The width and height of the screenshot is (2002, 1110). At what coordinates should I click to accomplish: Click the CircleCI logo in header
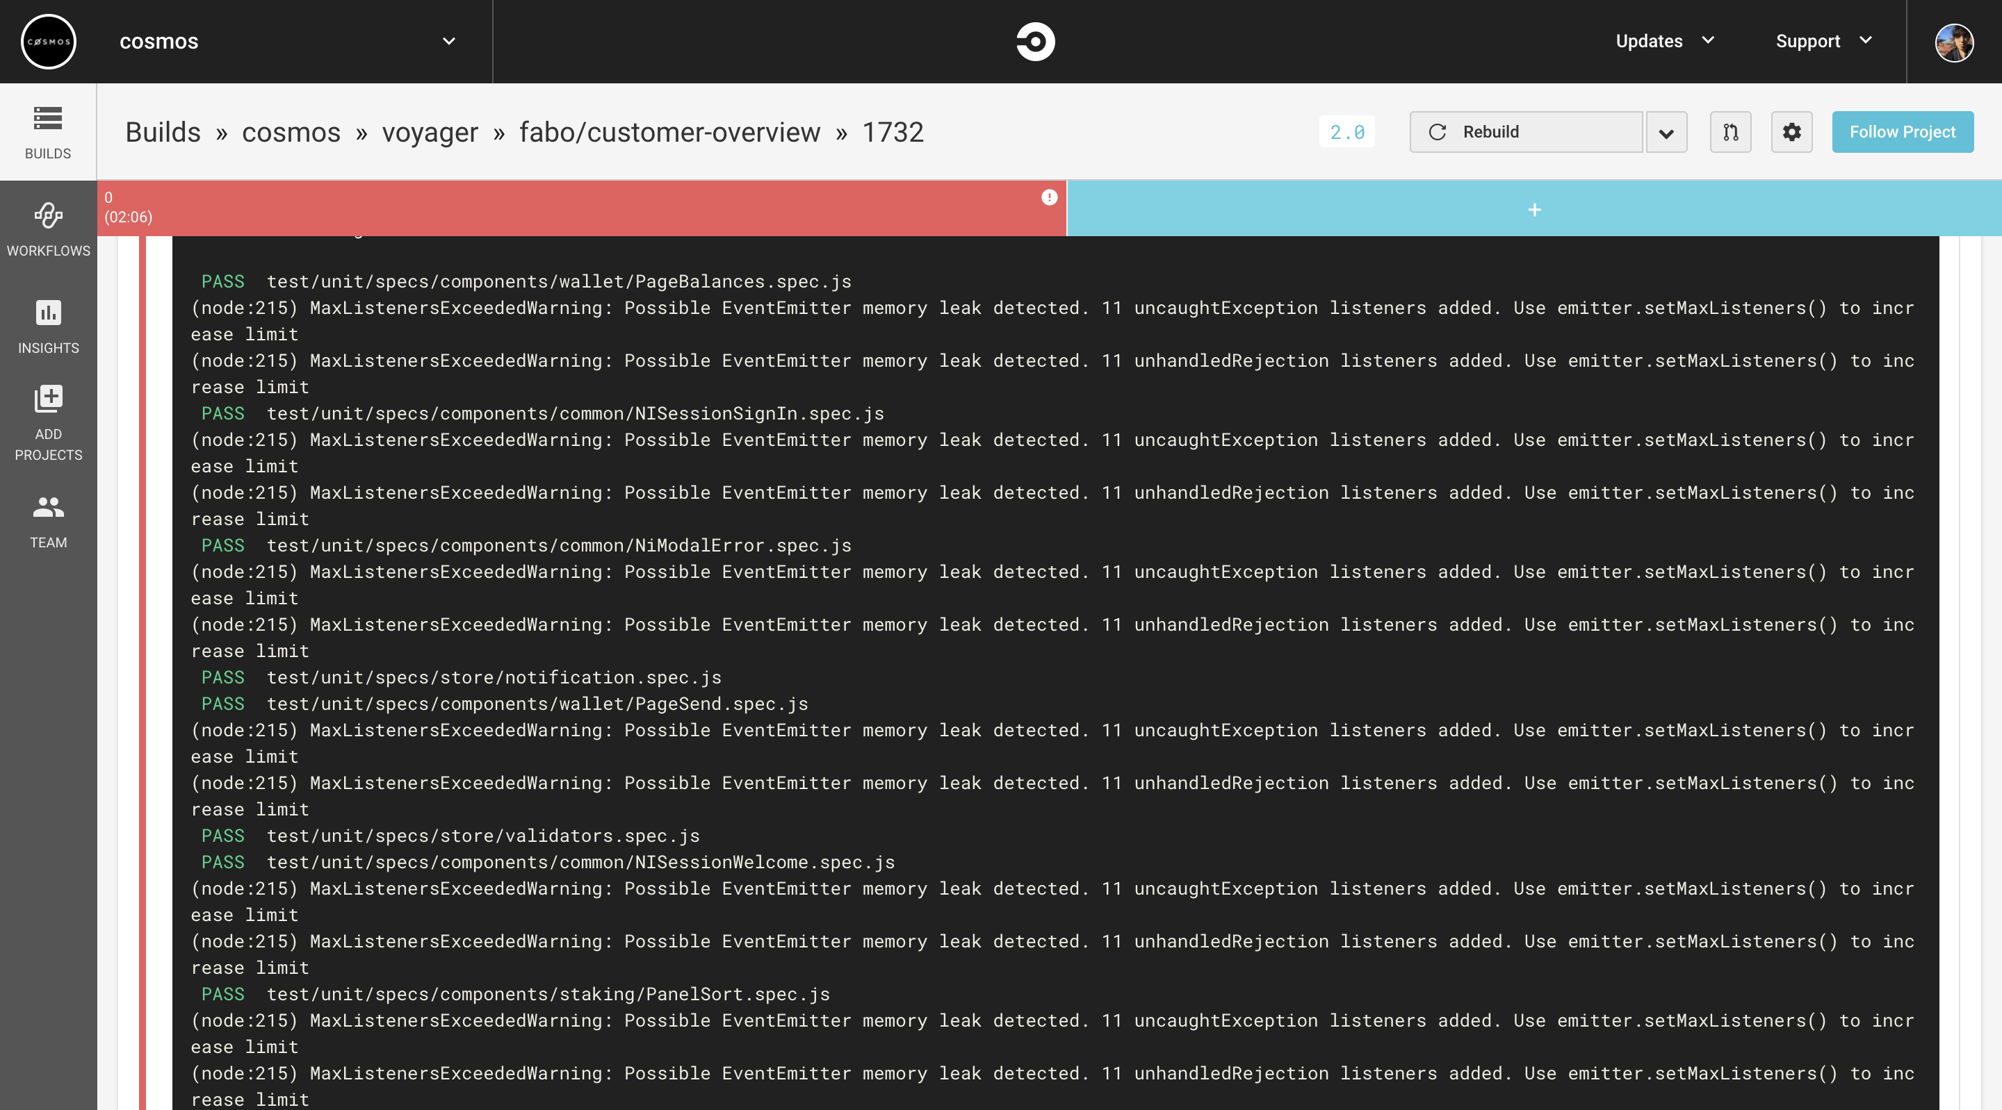(x=1036, y=41)
